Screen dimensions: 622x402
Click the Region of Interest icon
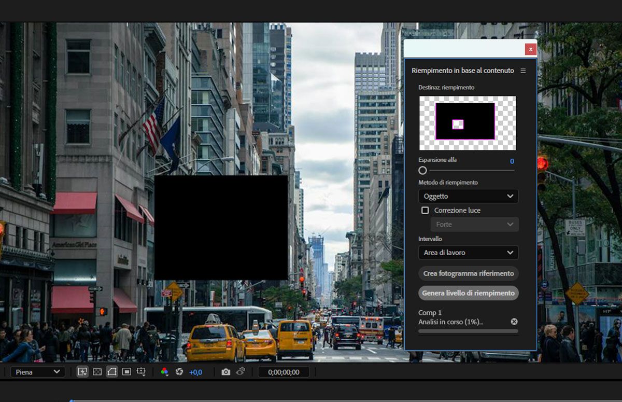pos(126,372)
